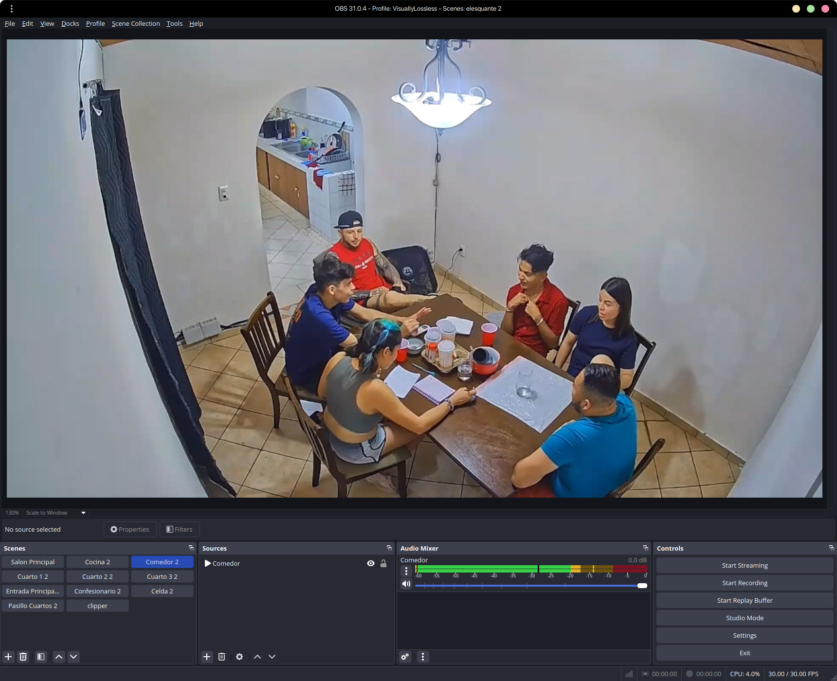Screen dimensions: 837x681
Task: Open Audio Mixer menu three-dots at bottom
Action: click(x=423, y=657)
